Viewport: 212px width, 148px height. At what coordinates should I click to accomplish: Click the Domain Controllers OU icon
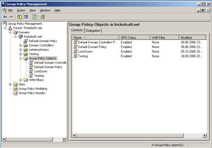[x=26, y=45]
